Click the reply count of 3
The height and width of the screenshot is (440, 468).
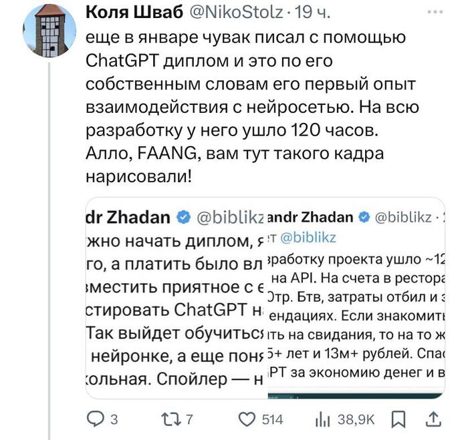pyautogui.click(x=114, y=420)
